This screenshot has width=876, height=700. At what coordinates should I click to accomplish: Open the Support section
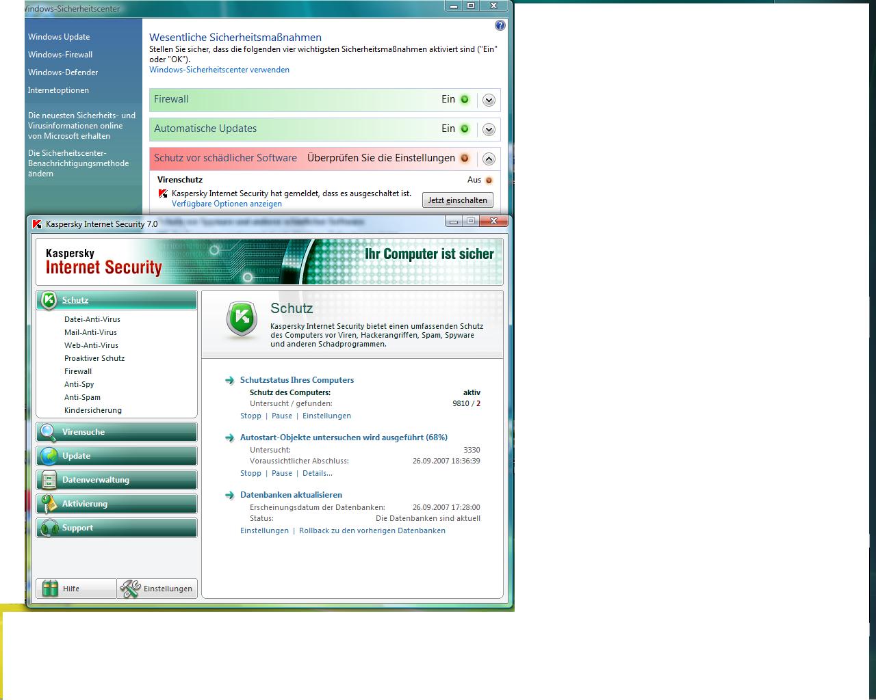(116, 528)
